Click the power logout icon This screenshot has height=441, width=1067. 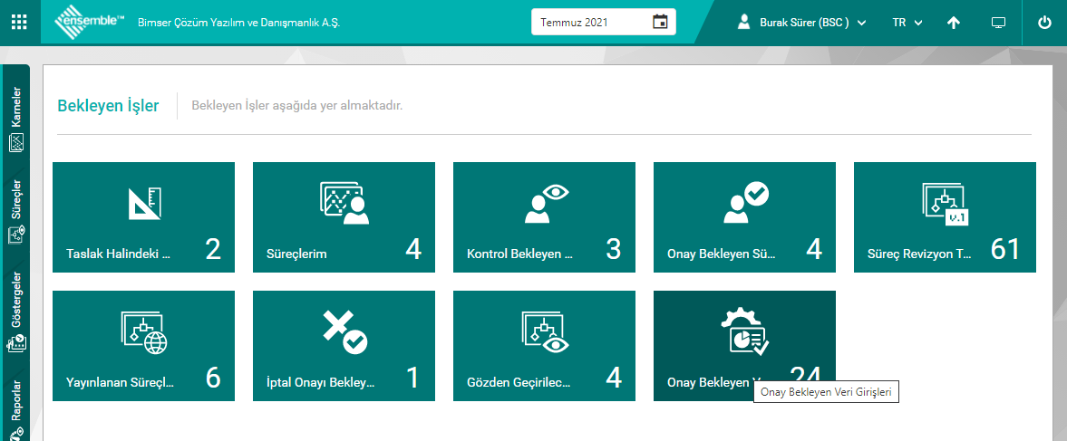[1044, 23]
